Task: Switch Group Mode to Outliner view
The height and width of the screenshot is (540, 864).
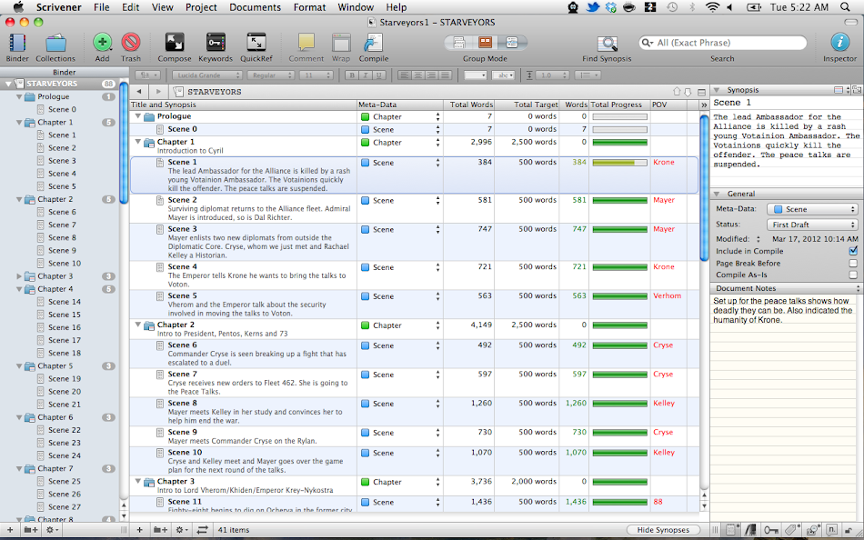Action: (511, 43)
